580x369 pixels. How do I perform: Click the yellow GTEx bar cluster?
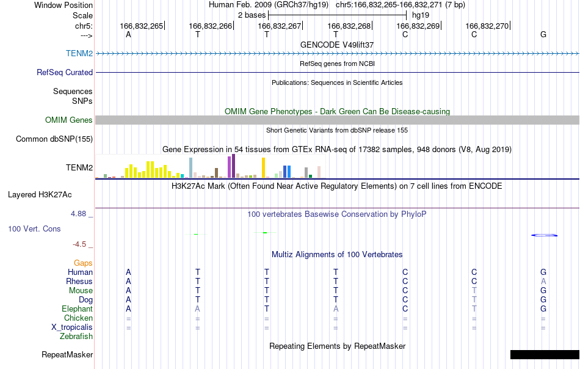148,170
